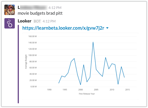Image resolution: width=148 pixels, height=108 pixels.
Task: Open the line chart image preview
Action: click(80, 66)
